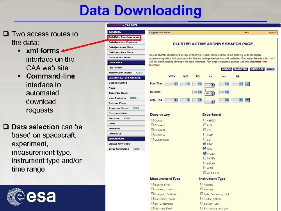Open CAA Inventory Plots menu item

point(126,52)
